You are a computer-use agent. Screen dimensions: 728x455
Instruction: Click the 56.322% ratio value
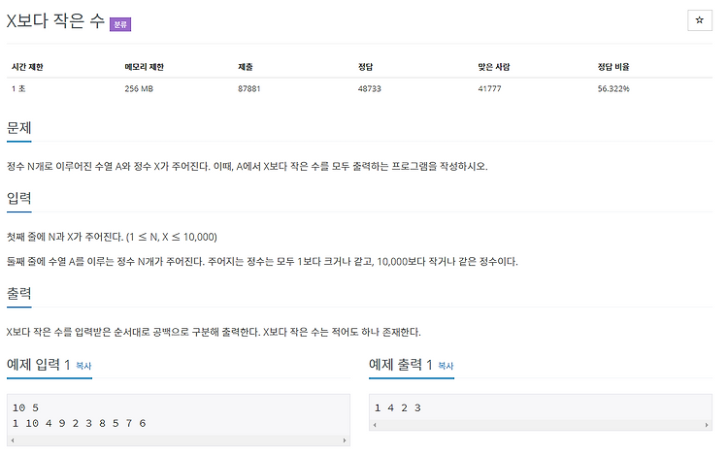coord(613,88)
